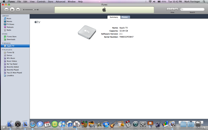
Task: Switch to Cover Flow view
Action: pos(176,9)
